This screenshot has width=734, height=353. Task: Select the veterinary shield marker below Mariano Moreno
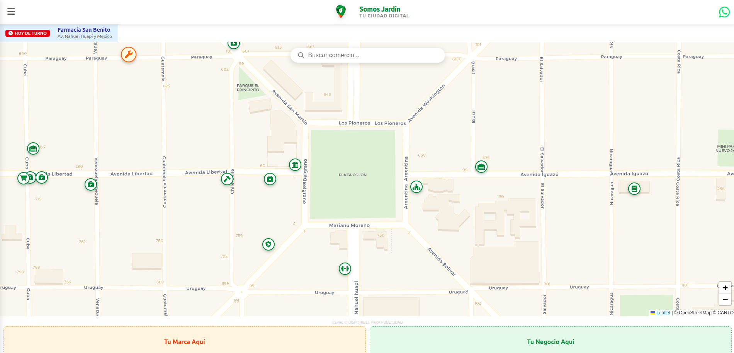268,244
